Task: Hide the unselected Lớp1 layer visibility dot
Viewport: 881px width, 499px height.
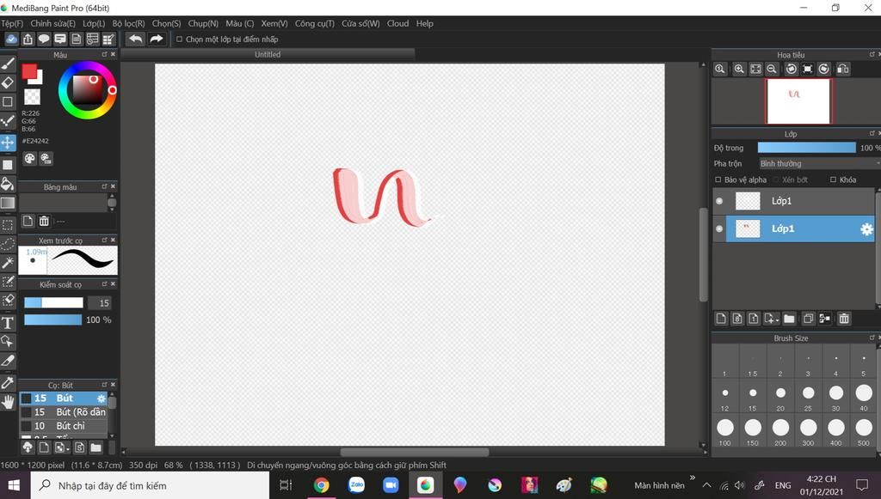Action: (719, 201)
